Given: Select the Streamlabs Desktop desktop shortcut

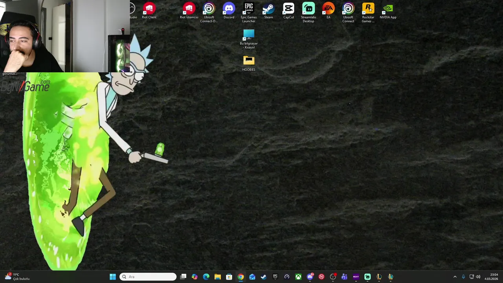Looking at the screenshot, I should click(x=308, y=13).
